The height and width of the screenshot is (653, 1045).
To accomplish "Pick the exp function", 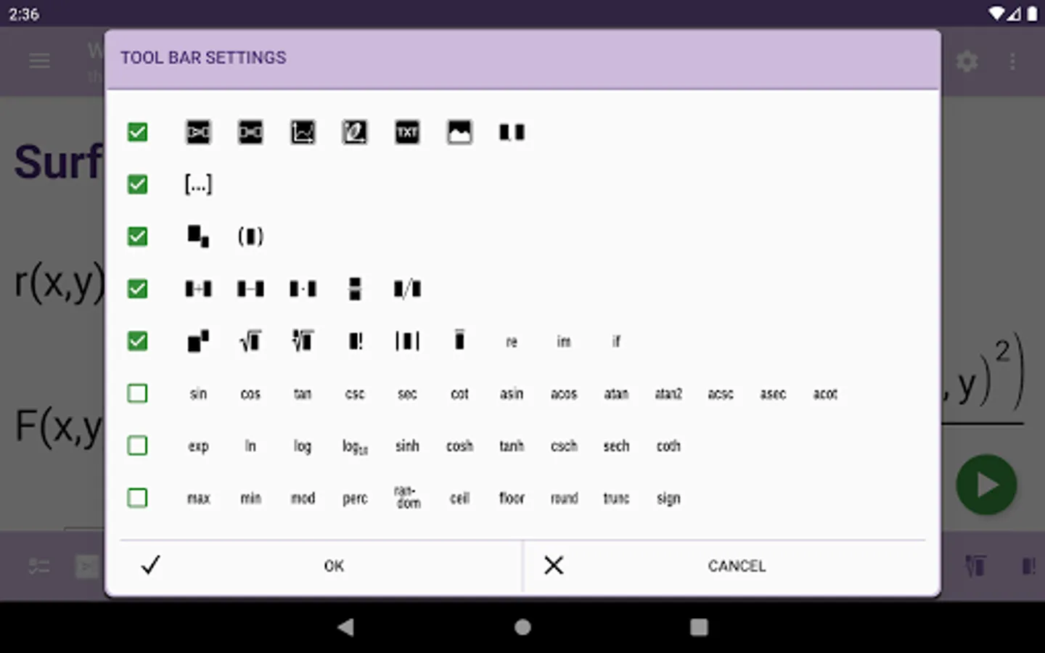I will (x=198, y=446).
